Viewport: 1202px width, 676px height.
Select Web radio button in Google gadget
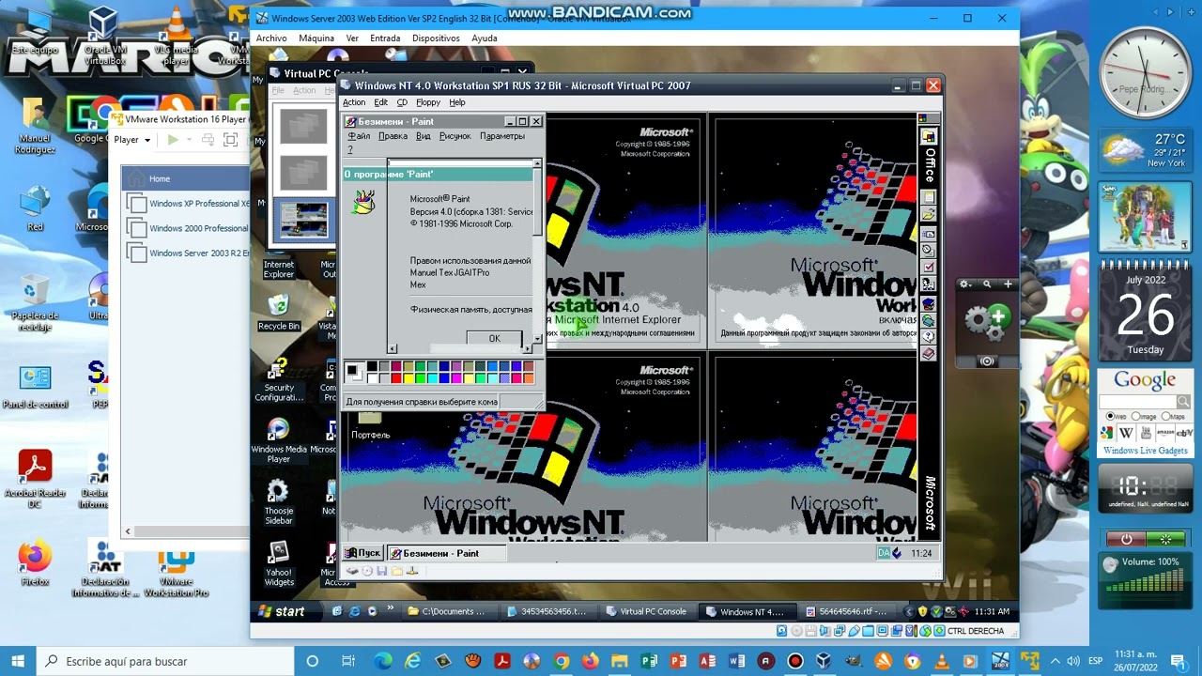click(x=1110, y=416)
